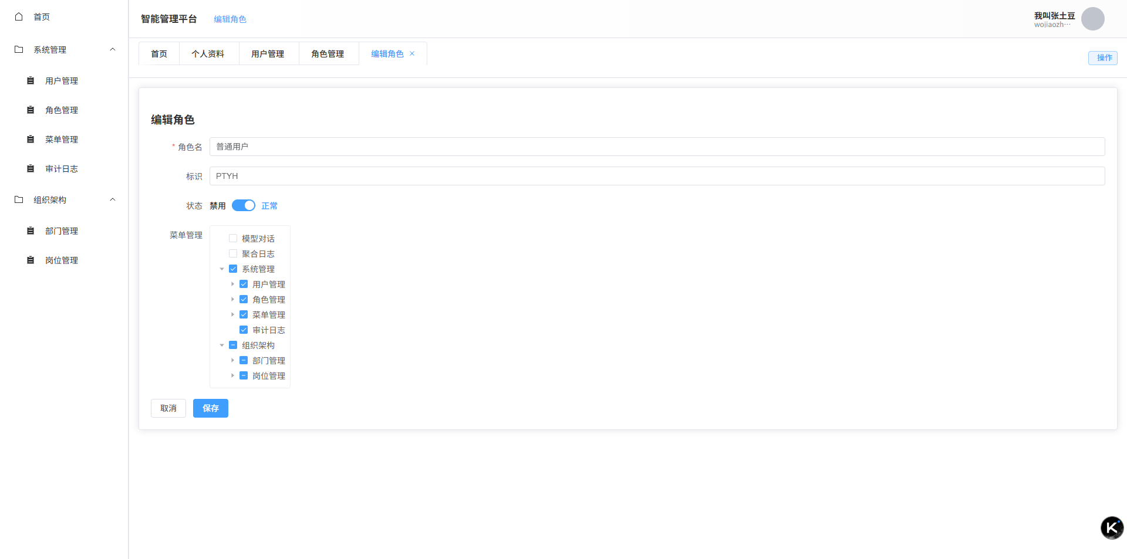
Task: Click the clipboard icon beside sidebar 部门管理
Action: point(31,231)
